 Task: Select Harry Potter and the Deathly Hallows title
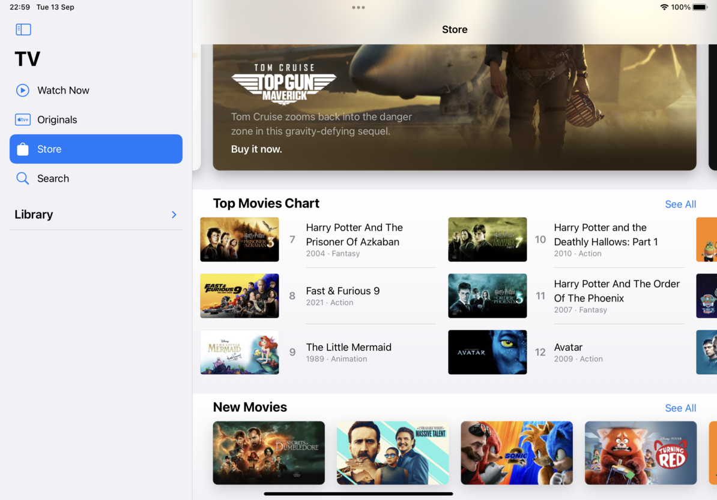[x=606, y=234]
